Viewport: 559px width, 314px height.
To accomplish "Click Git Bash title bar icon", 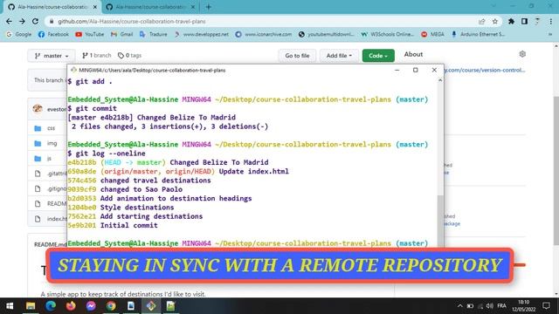I will pyautogui.click(x=73, y=70).
